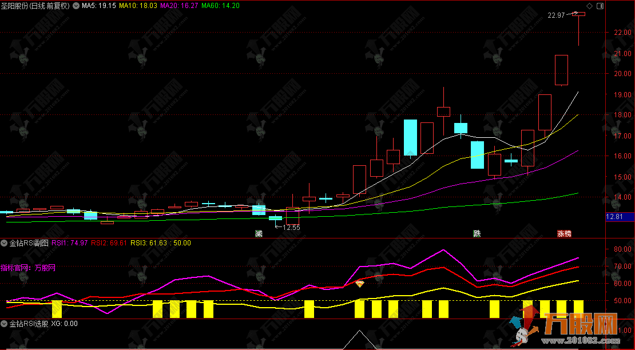Click the orange diamond signal icon on RSI panel

[360, 284]
